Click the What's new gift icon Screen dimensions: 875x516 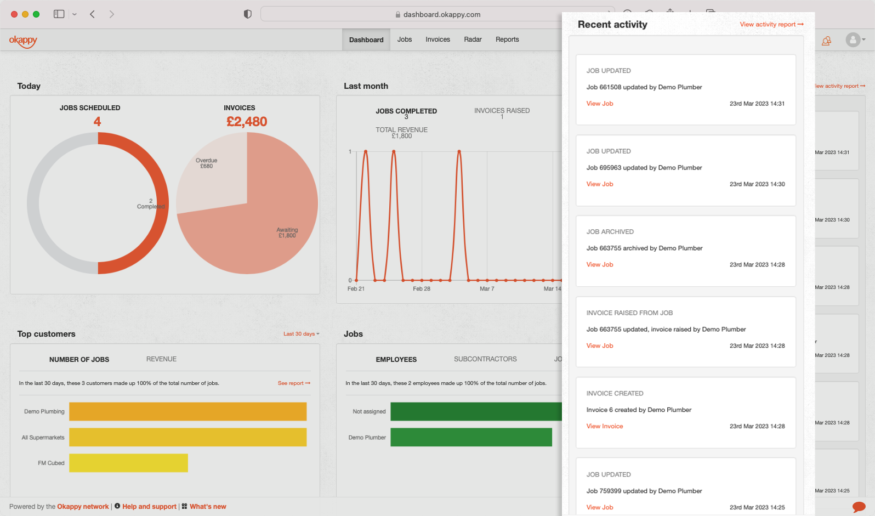tap(185, 506)
